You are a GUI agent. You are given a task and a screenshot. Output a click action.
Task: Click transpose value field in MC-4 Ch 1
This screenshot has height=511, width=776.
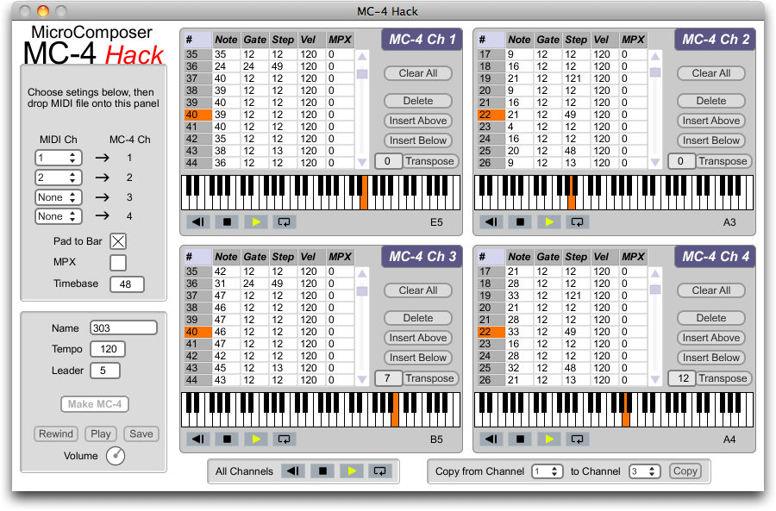[x=389, y=161]
